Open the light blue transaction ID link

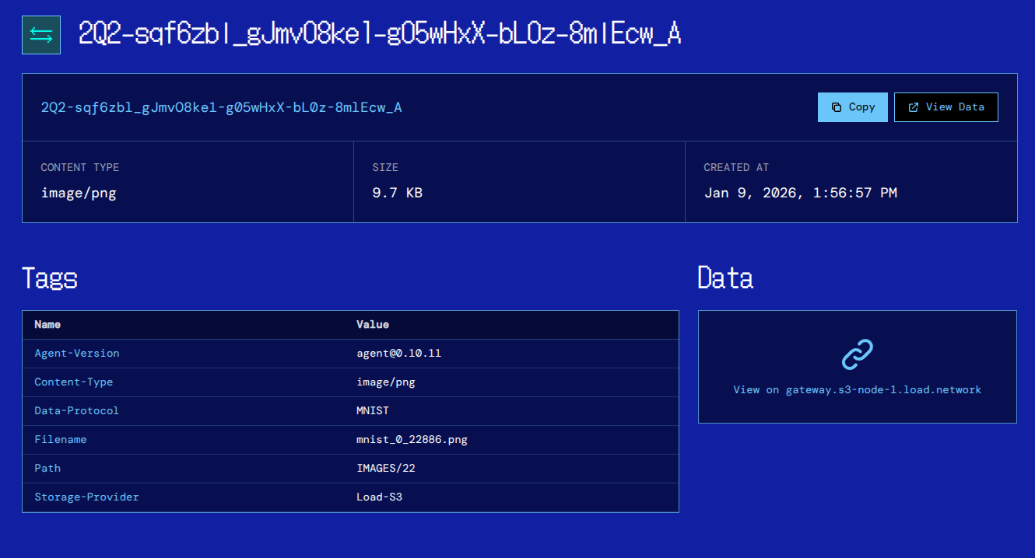221,107
